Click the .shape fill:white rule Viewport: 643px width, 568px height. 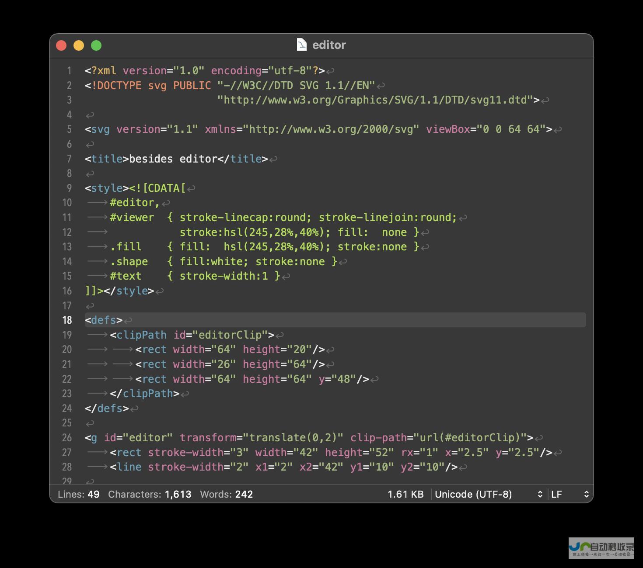click(x=224, y=261)
